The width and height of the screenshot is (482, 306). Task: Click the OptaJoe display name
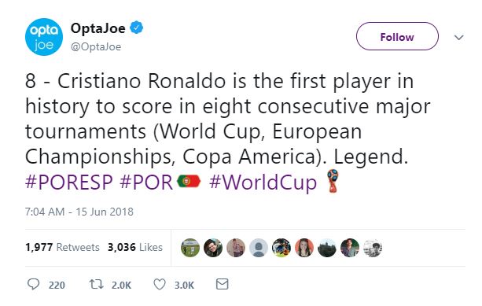98,28
